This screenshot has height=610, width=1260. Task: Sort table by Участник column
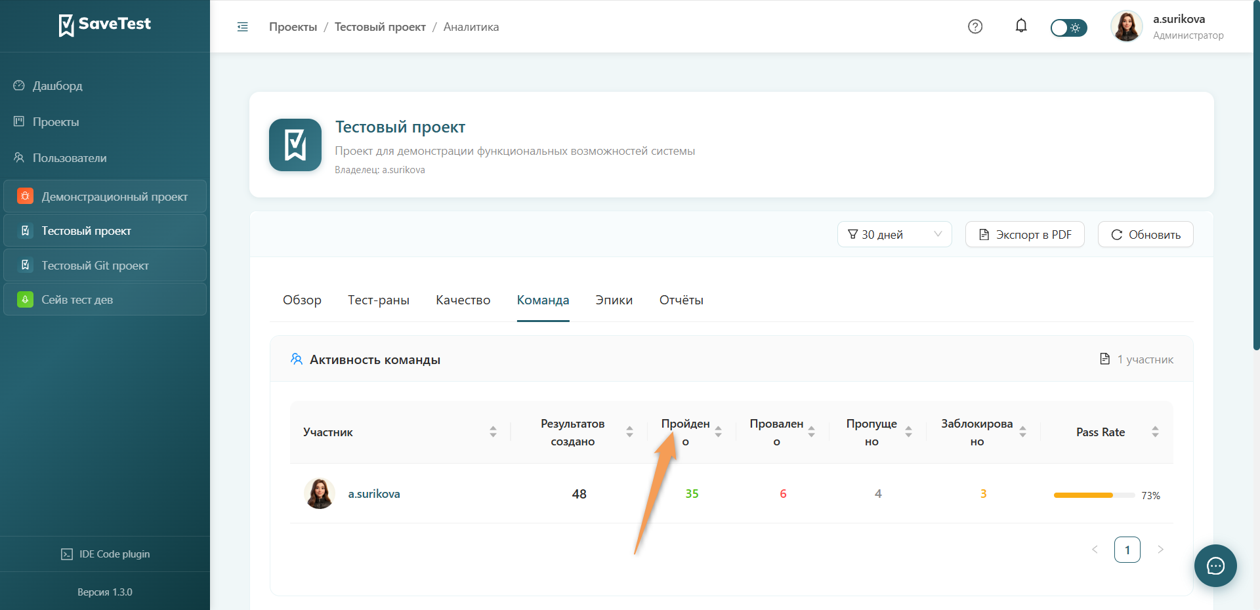click(x=493, y=432)
